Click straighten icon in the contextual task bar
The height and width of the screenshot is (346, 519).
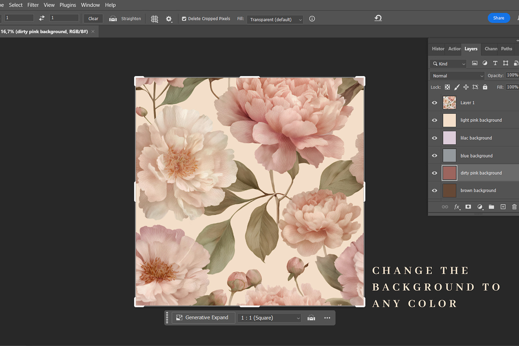311,318
